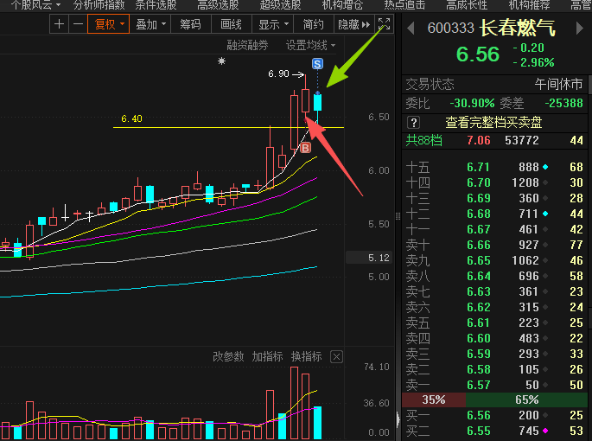Click the 共88档 depth summary
The height and width of the screenshot is (441, 592).
pyautogui.click(x=423, y=140)
